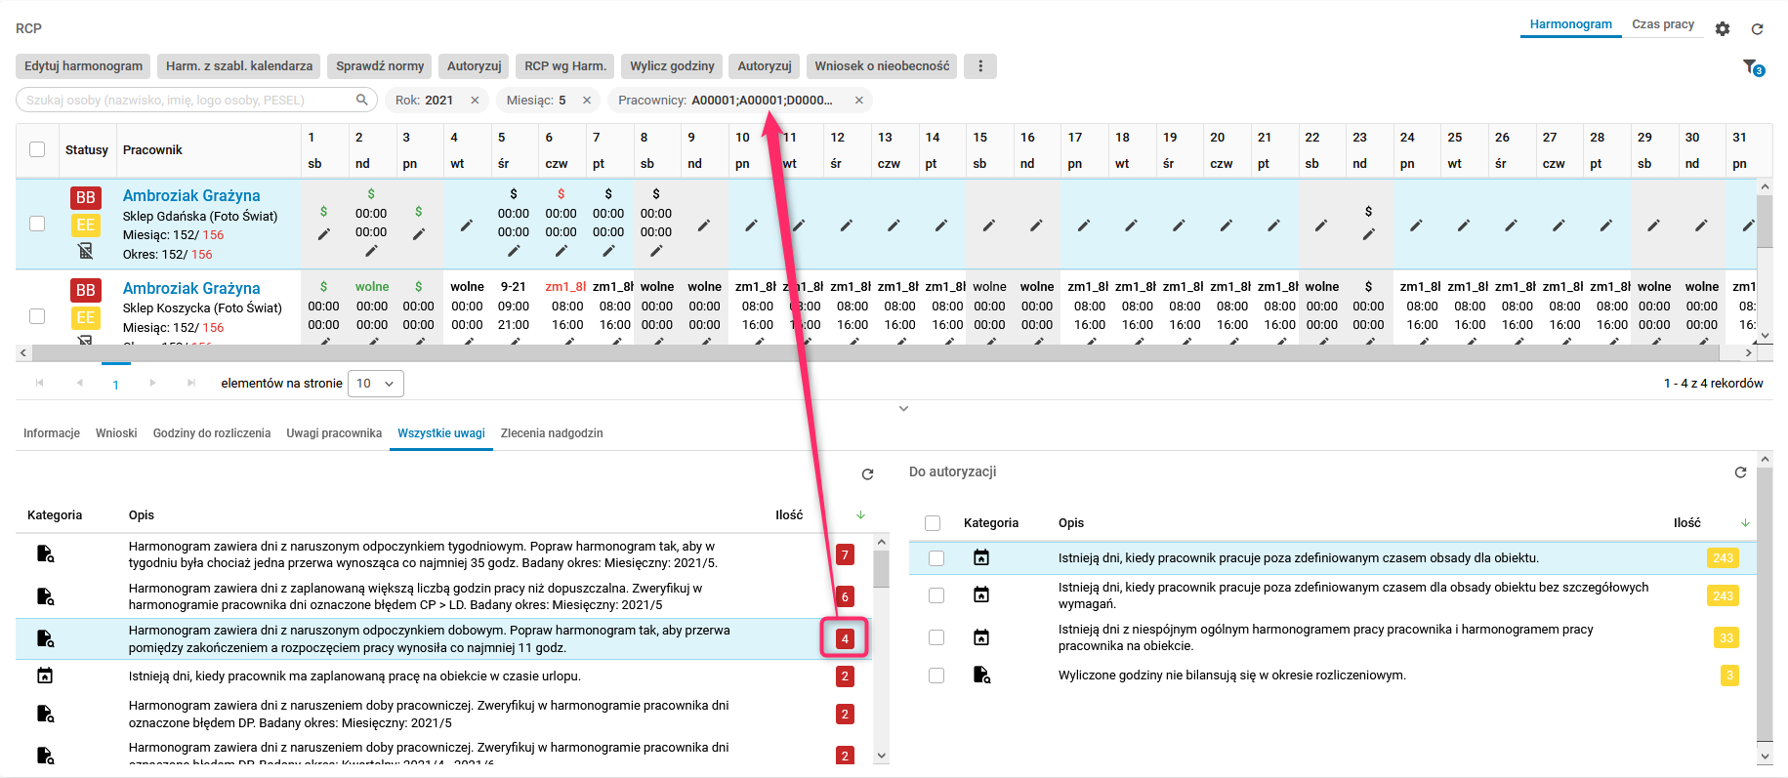Go to the first page of records
Image resolution: width=1788 pixels, height=778 pixels.
pos(39,383)
